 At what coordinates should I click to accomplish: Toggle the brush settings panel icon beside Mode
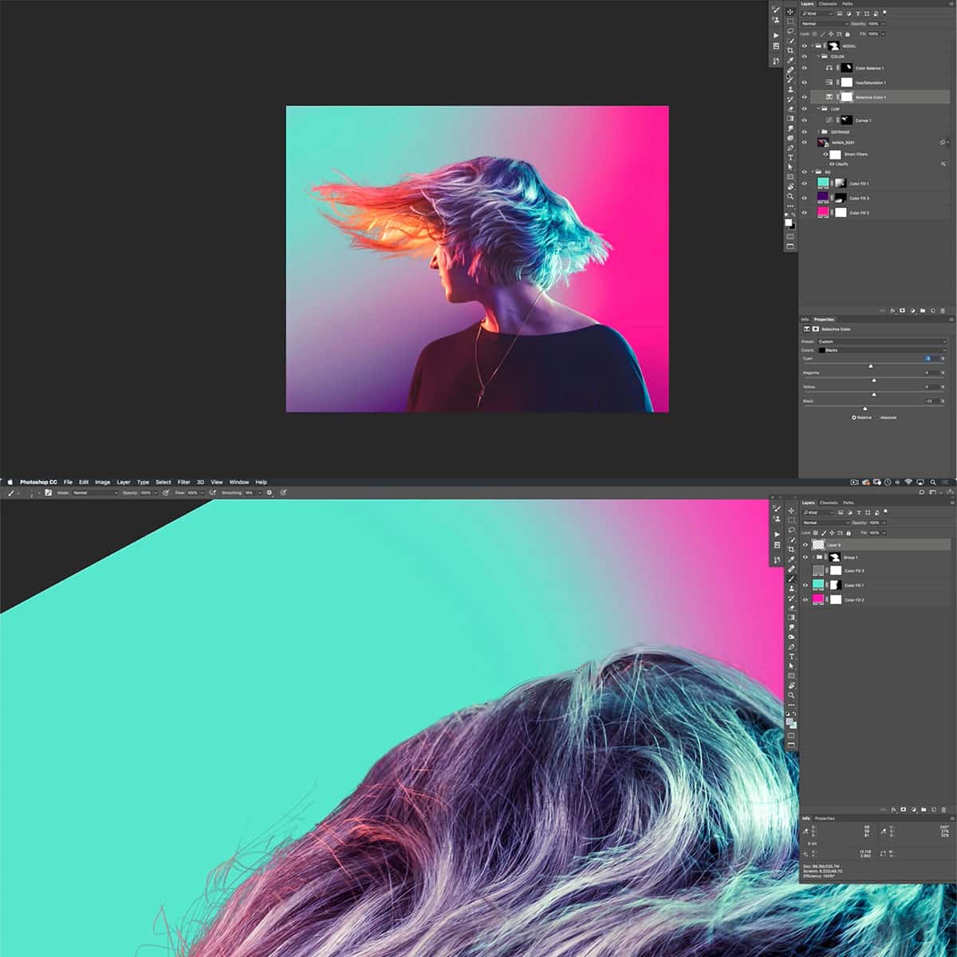click(48, 493)
